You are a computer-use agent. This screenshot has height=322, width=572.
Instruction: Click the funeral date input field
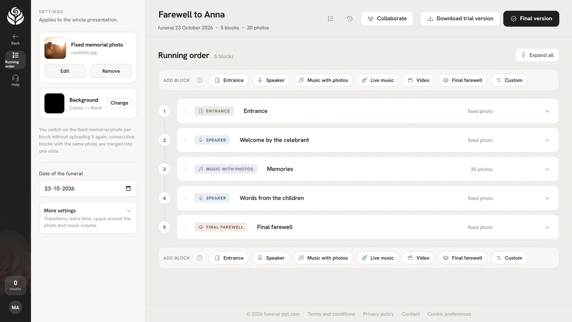tap(88, 189)
